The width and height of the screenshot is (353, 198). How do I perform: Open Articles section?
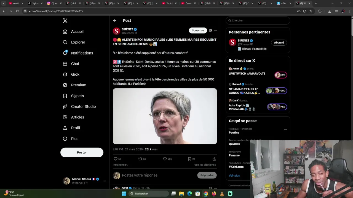tap(74, 117)
